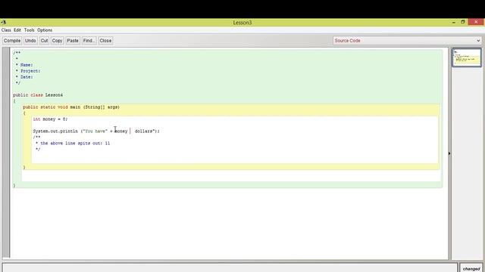485x272 pixels.
Task: Click the small arrow splitter handle
Action: coord(449,153)
